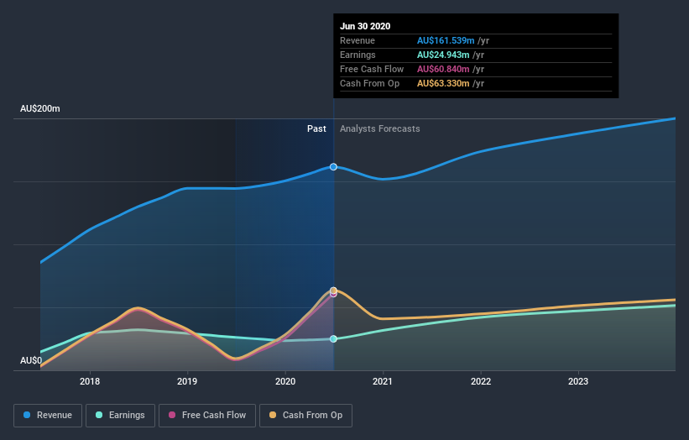The image size is (689, 440).
Task: Click the 2020 x-axis label
Action: coord(285,381)
